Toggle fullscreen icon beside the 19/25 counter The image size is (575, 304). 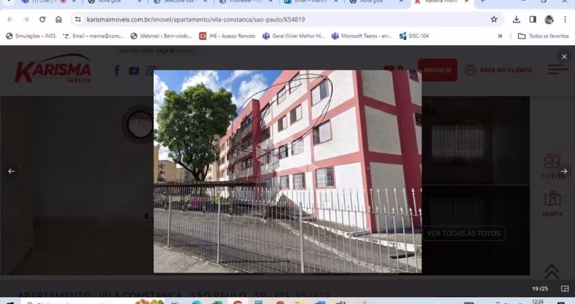pyautogui.click(x=565, y=288)
